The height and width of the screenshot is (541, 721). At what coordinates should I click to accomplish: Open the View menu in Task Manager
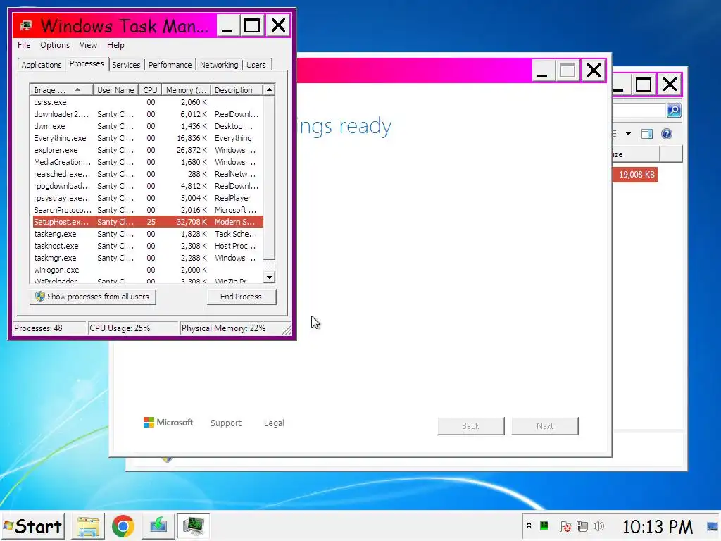pyautogui.click(x=88, y=45)
